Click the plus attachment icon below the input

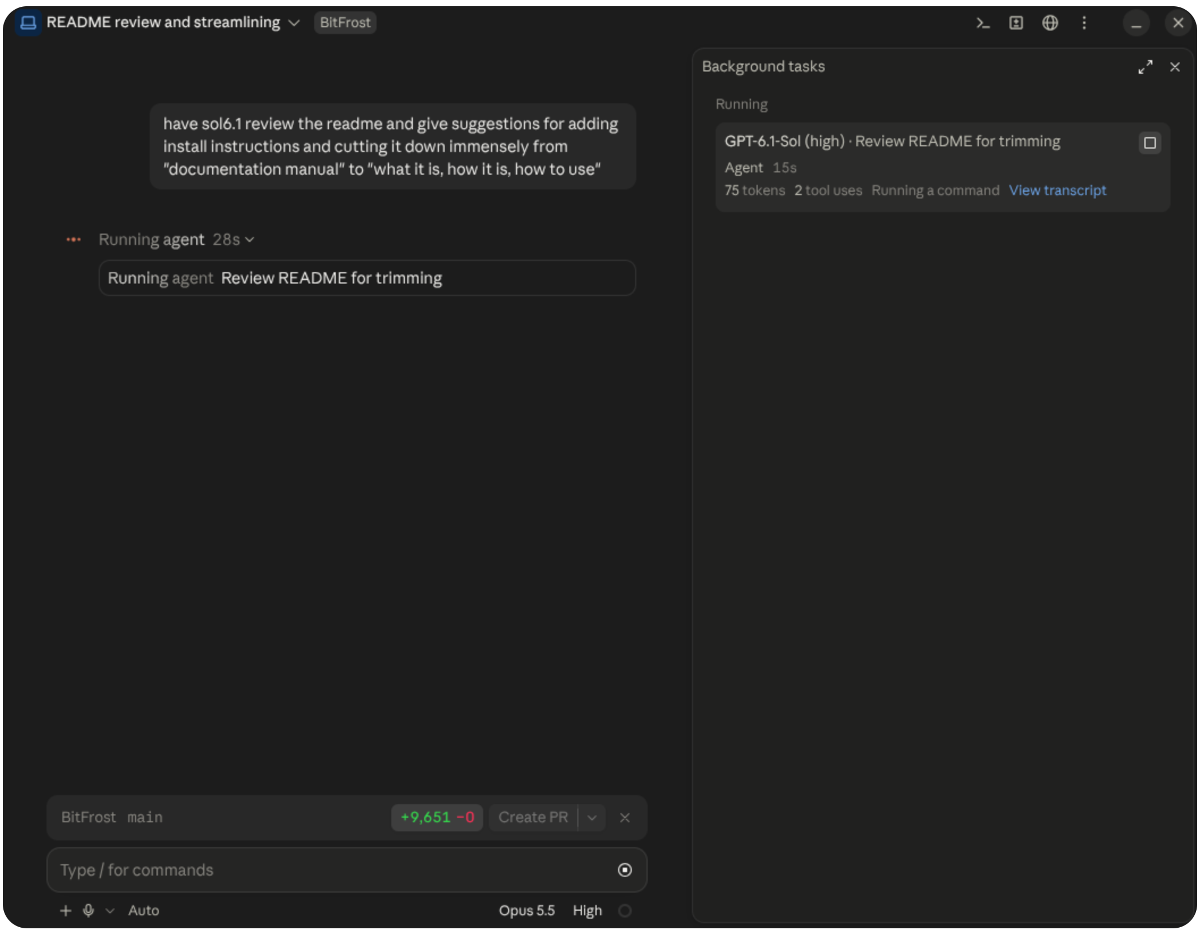coord(66,910)
